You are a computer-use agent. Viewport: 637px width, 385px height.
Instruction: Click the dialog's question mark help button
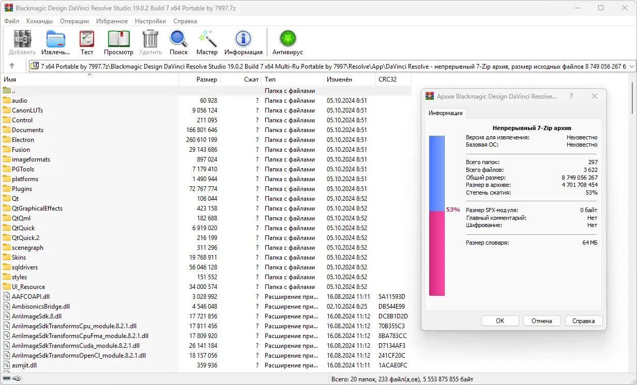click(x=571, y=97)
